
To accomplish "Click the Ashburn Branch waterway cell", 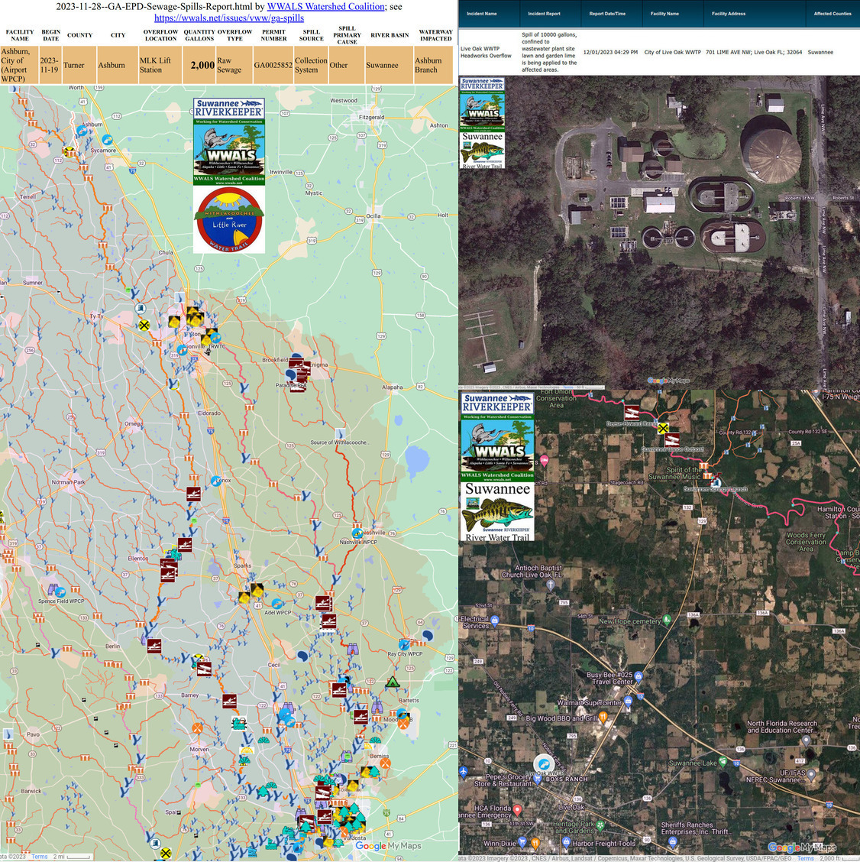I will pyautogui.click(x=434, y=65).
